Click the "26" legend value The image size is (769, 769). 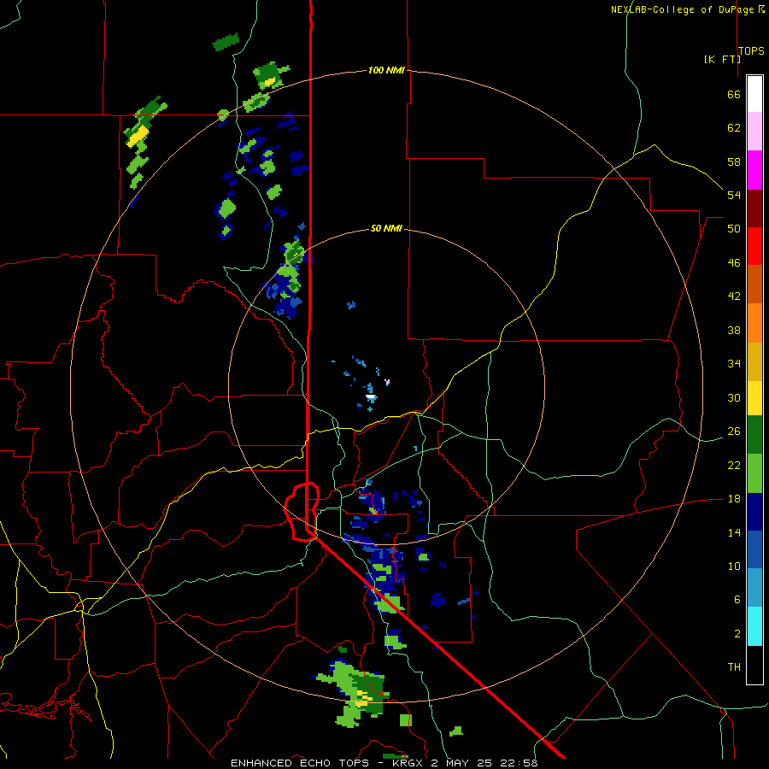pos(734,431)
